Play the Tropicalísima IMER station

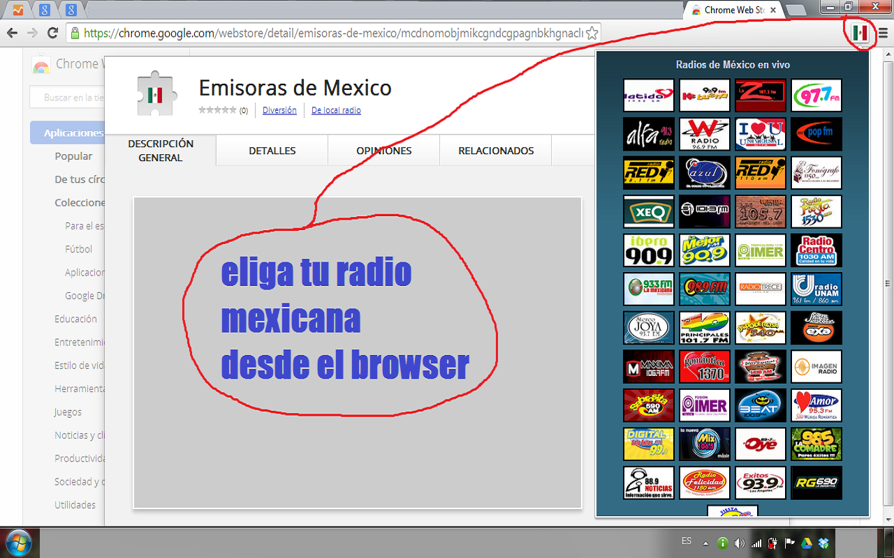click(x=761, y=250)
